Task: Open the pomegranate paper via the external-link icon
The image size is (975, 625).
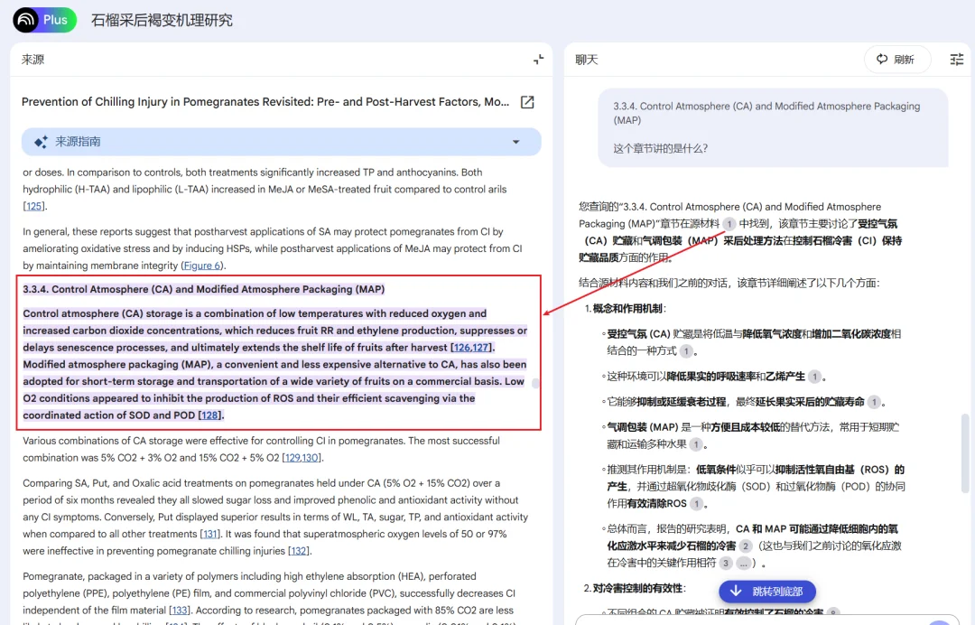Action: [x=527, y=102]
